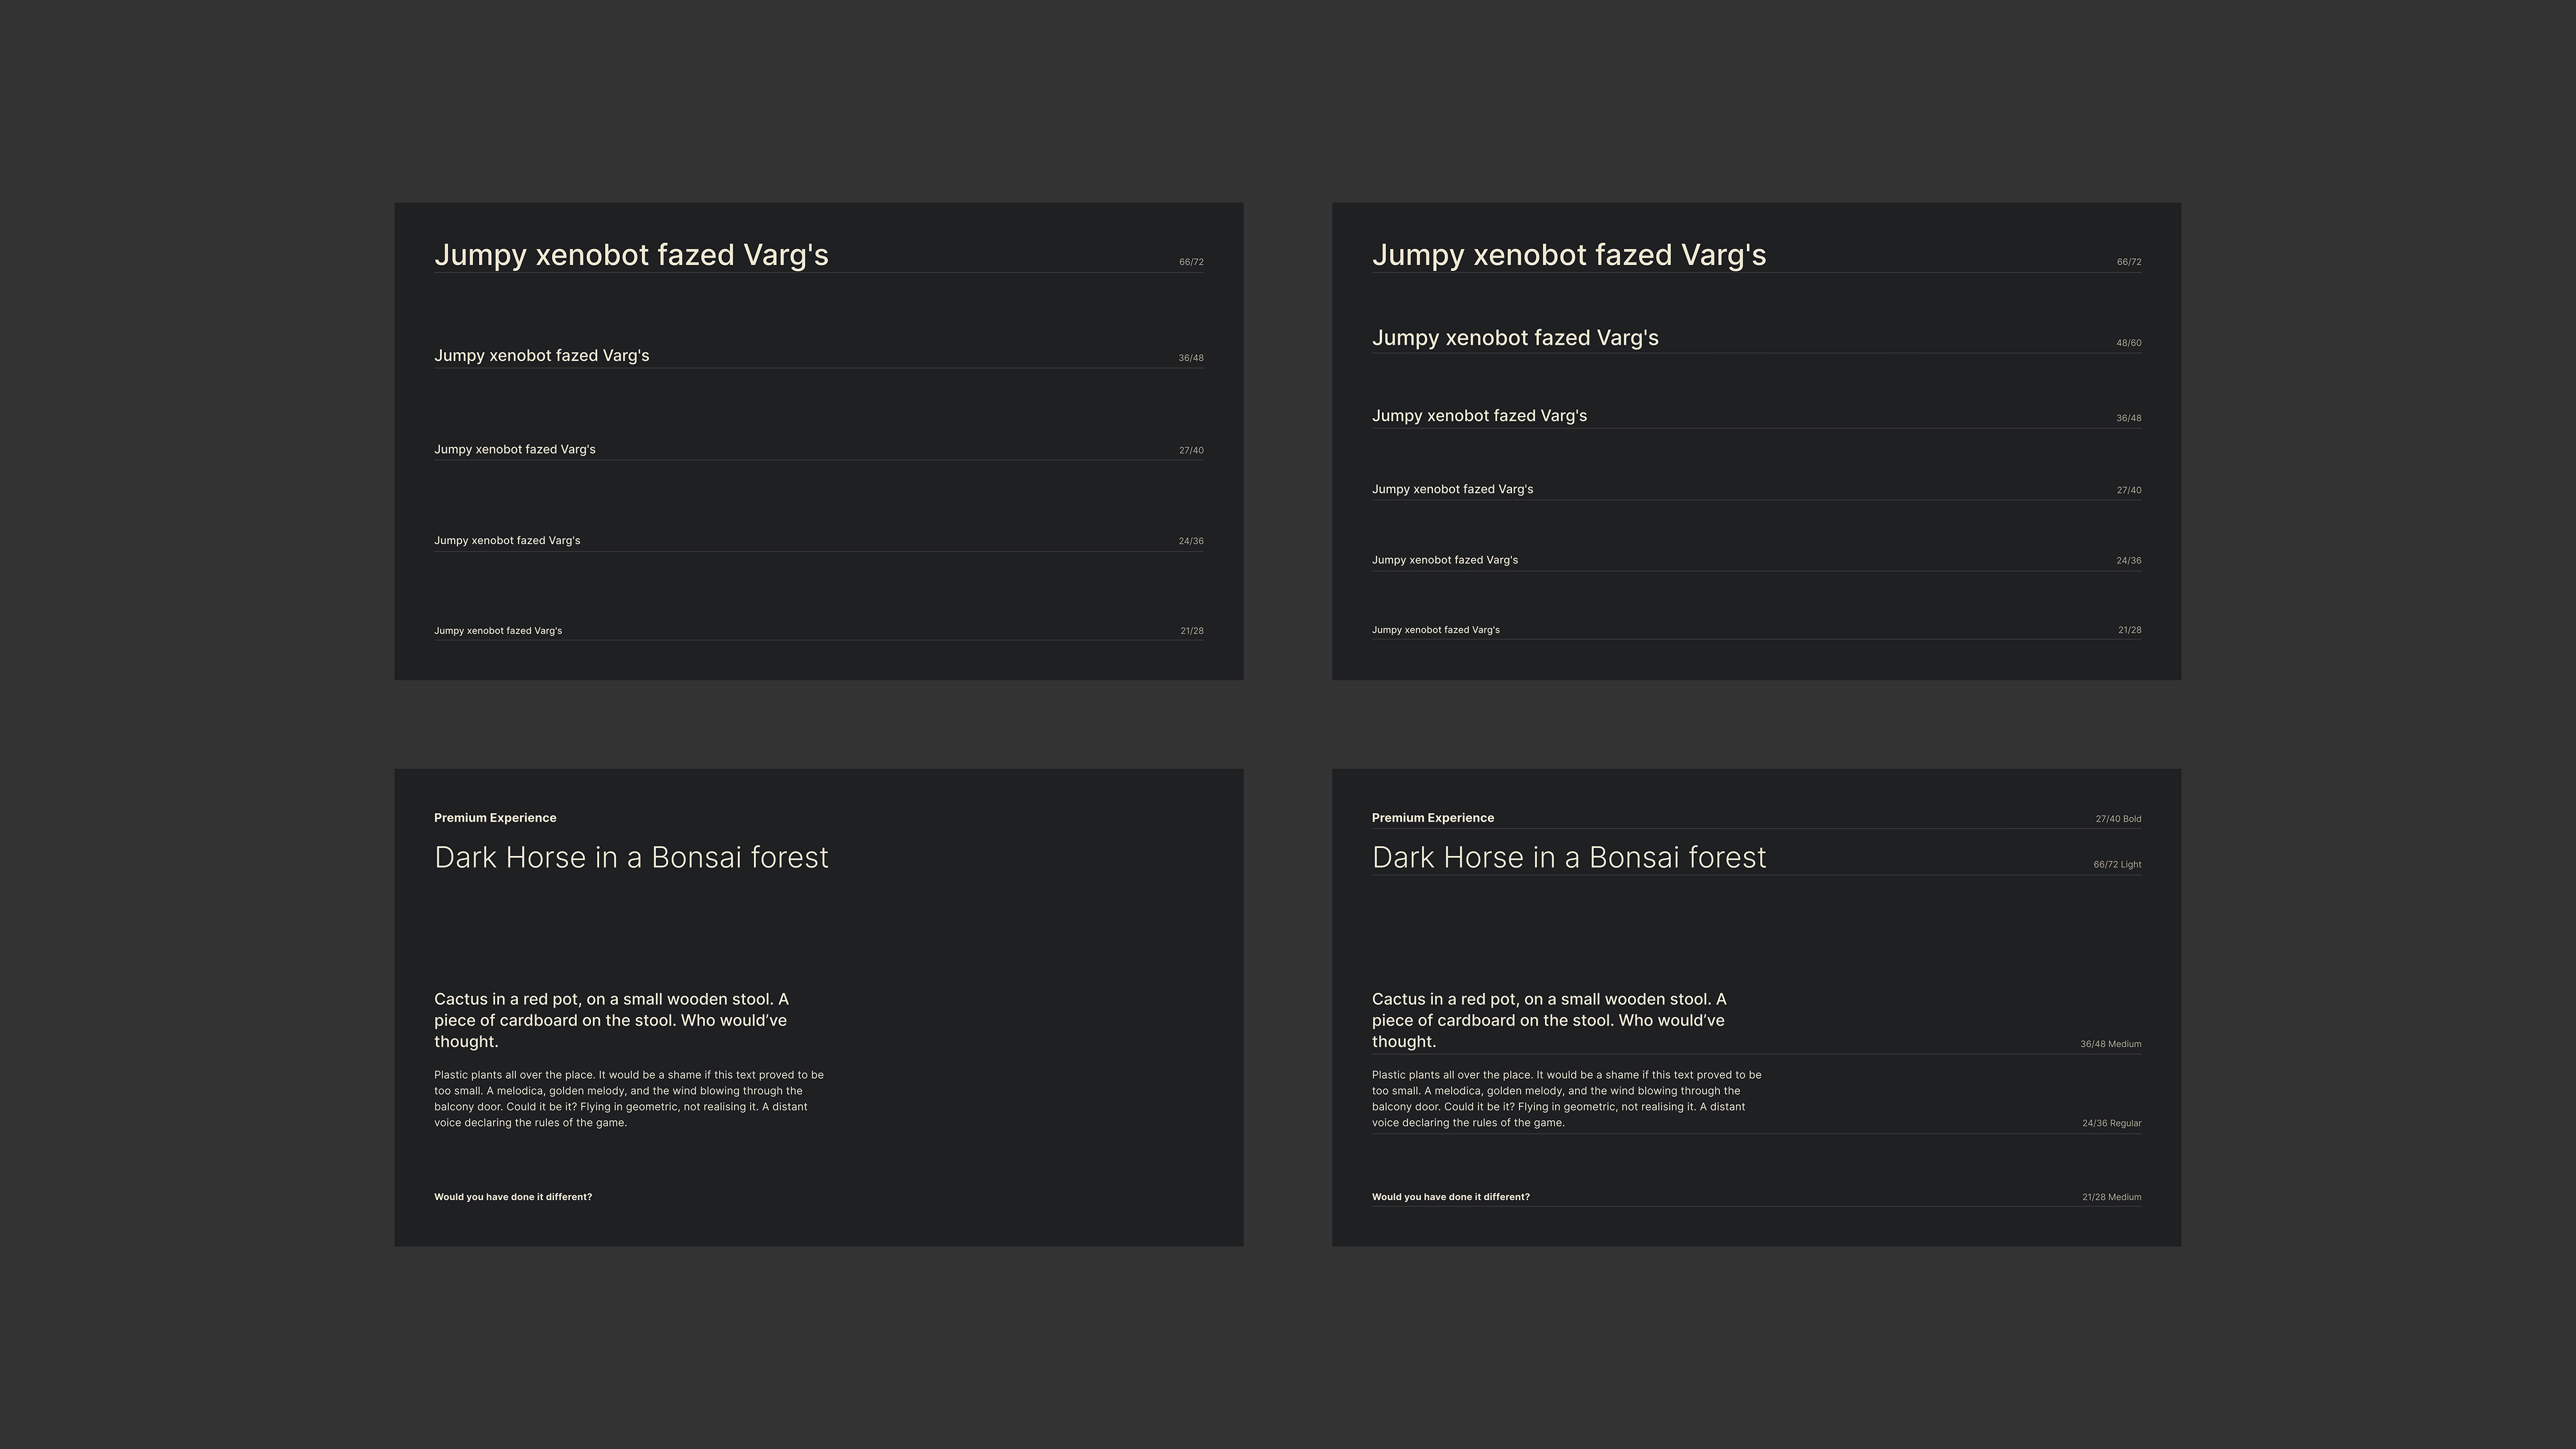The height and width of the screenshot is (1449, 2576).
Task: Select the 66/72 heading in top-left panel
Action: click(631, 255)
